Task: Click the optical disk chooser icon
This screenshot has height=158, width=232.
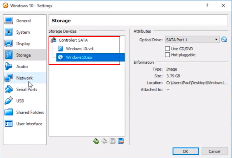Action: coord(224,40)
